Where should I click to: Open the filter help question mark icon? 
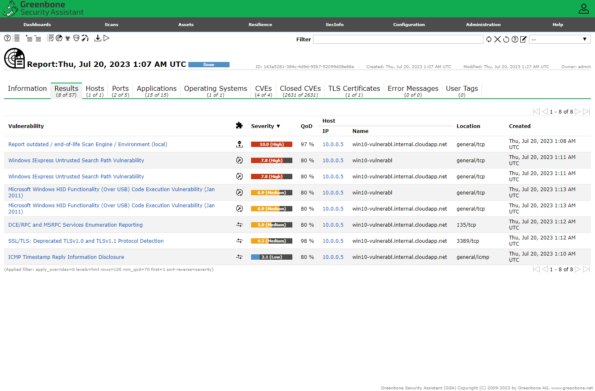[x=515, y=39]
